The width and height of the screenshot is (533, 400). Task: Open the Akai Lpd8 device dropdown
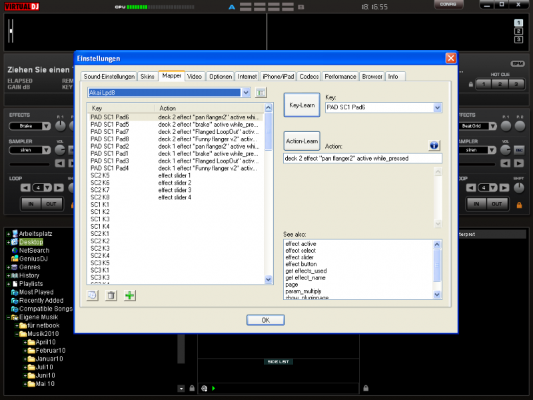[x=246, y=93]
